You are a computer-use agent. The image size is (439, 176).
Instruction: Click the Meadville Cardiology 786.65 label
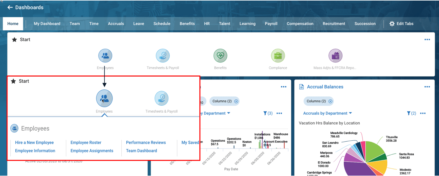[x=344, y=135]
